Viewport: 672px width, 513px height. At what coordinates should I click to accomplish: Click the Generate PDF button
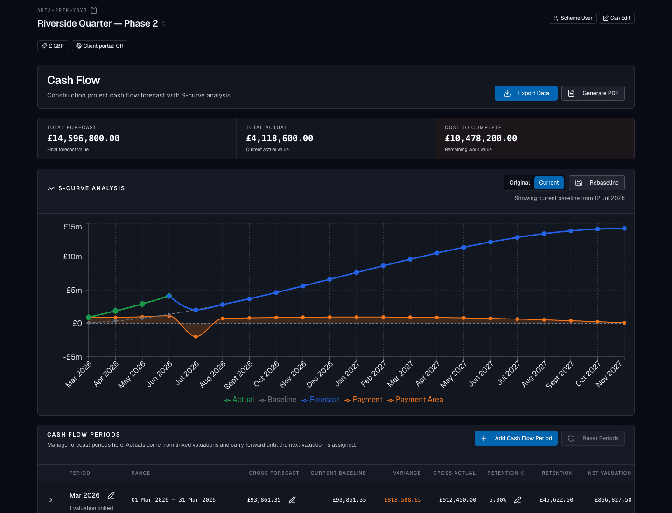[x=593, y=93]
